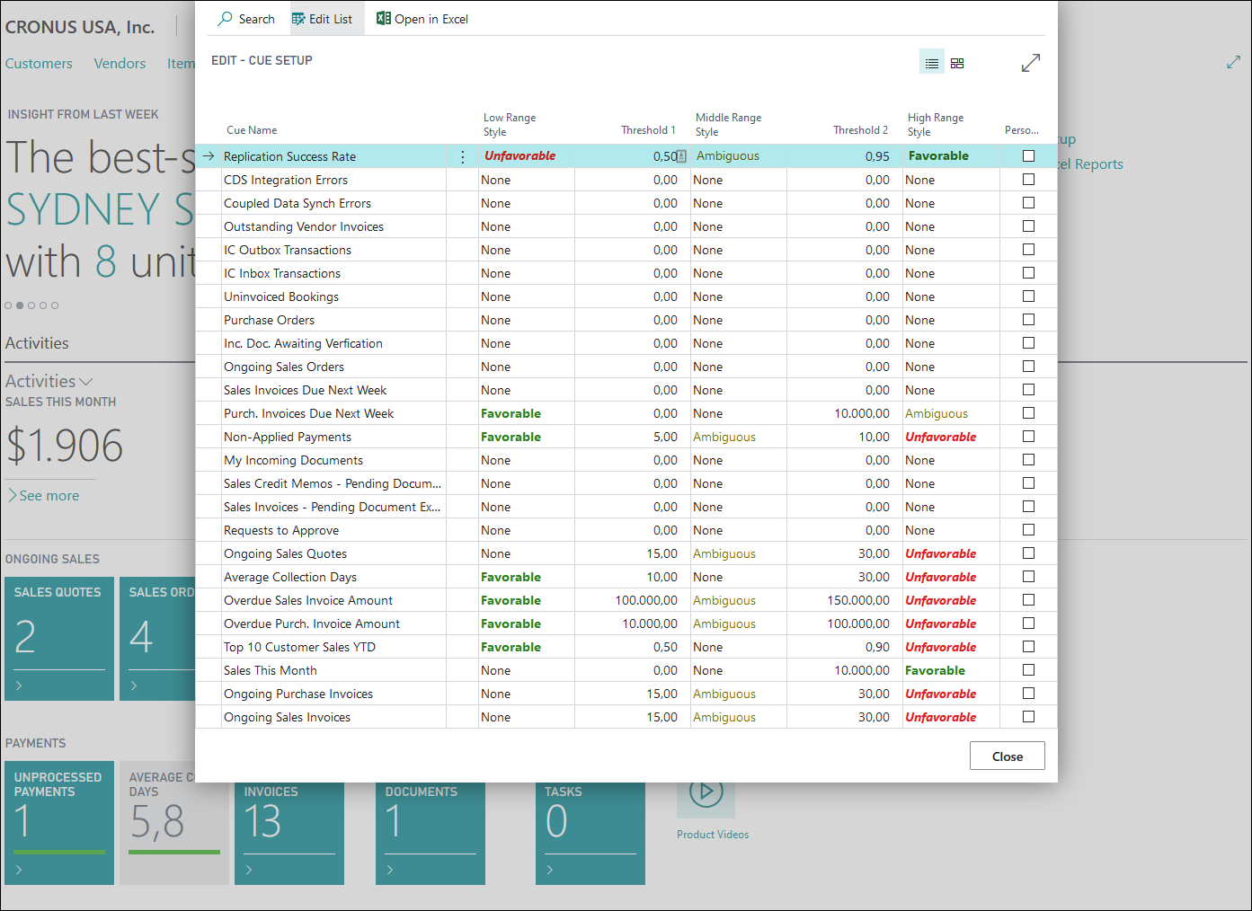
Task: Open High Range Style for Replication Success Rate
Action: coord(951,156)
